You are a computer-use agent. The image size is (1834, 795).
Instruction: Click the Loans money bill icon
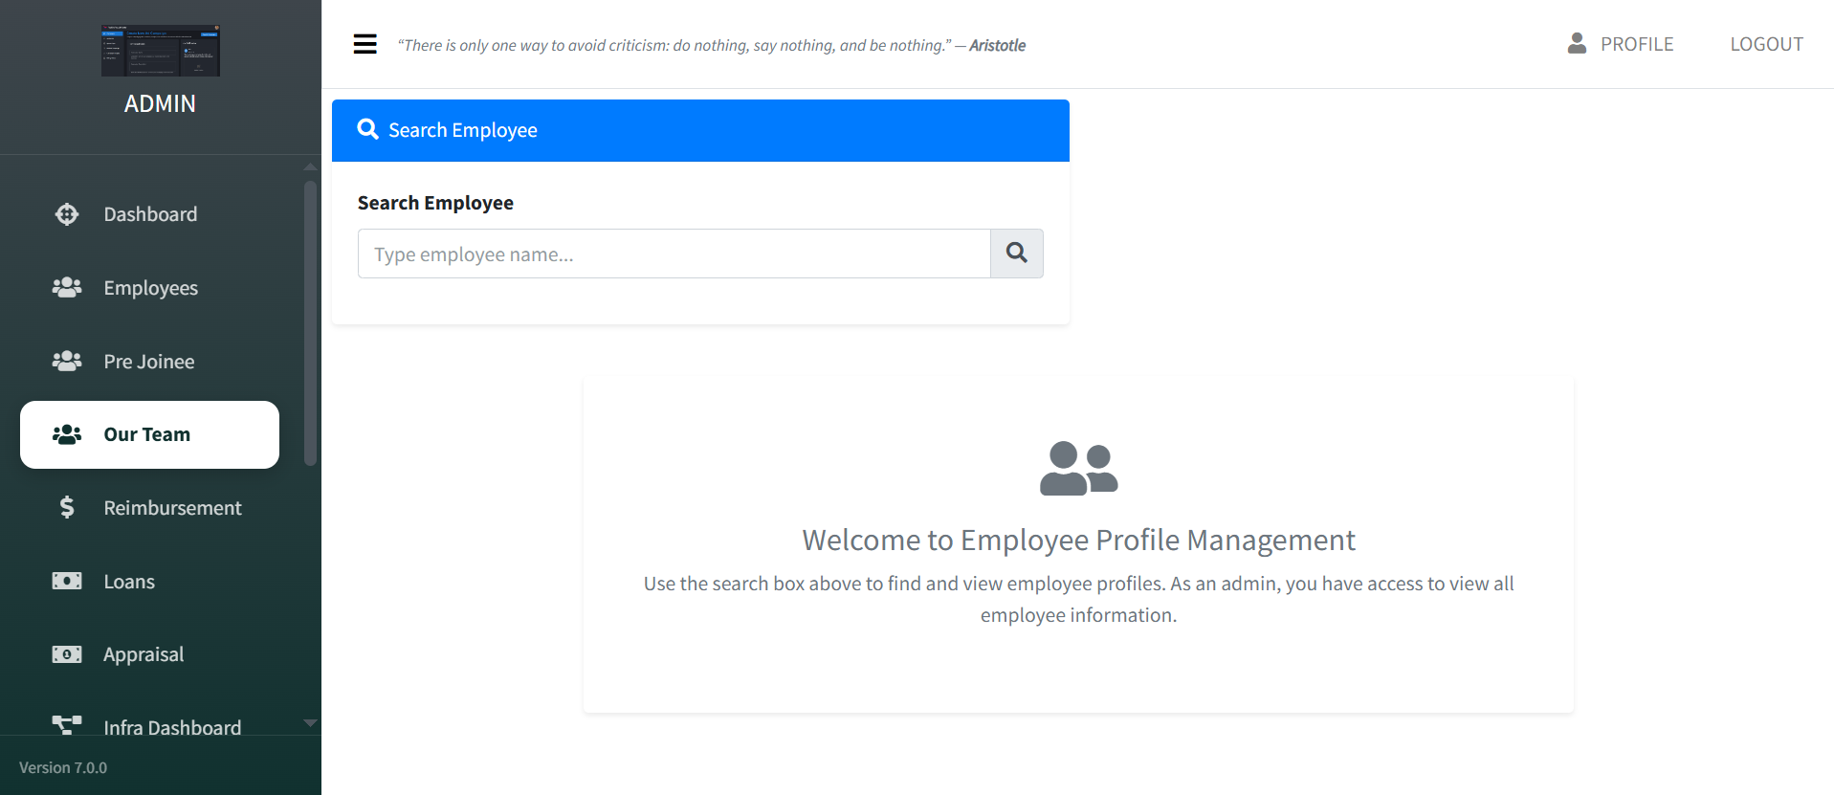pos(67,581)
